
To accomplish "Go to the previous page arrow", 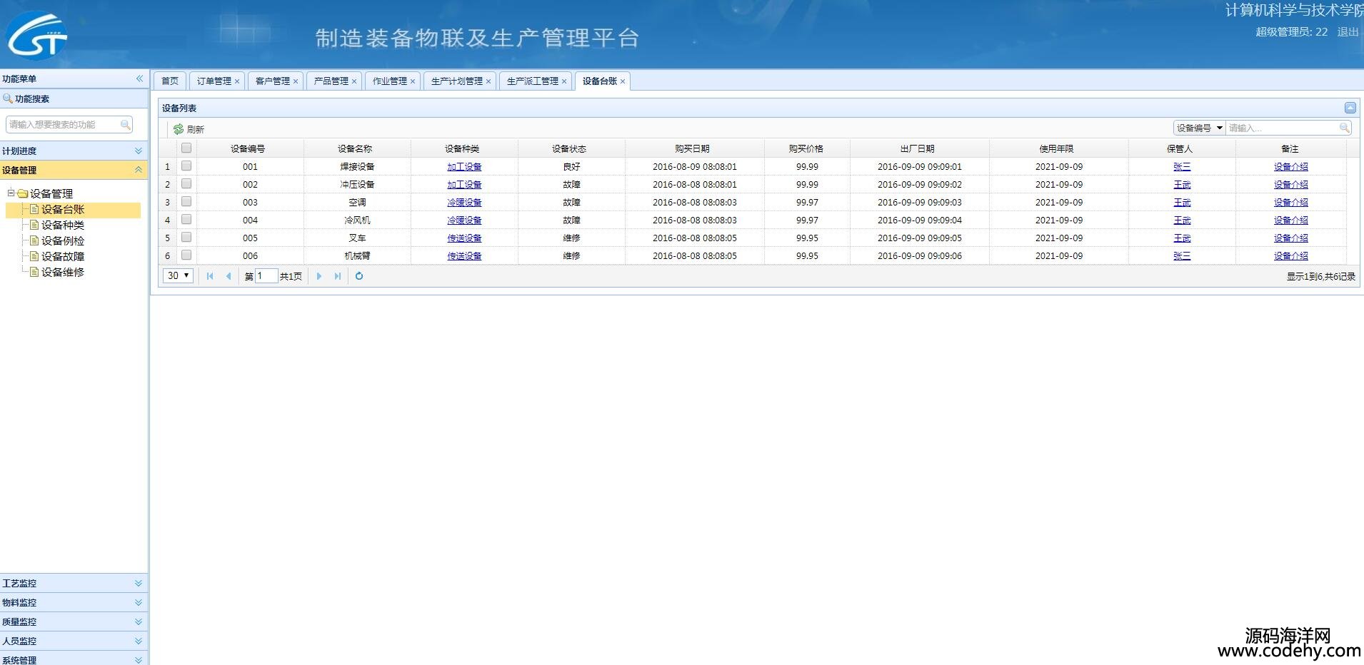I will (x=229, y=276).
